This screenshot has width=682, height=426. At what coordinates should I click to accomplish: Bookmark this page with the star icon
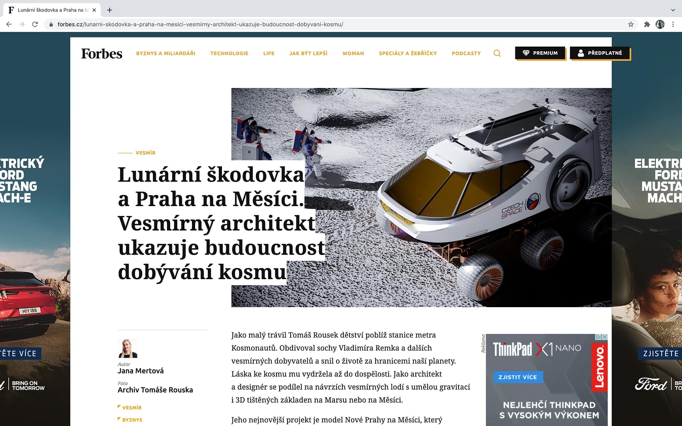pos(631,24)
